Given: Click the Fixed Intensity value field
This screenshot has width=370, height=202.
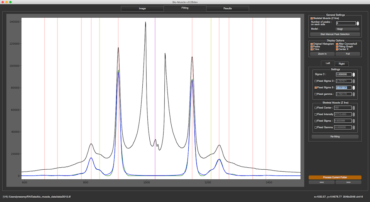Looking at the screenshot, I should pyautogui.click(x=343, y=114).
